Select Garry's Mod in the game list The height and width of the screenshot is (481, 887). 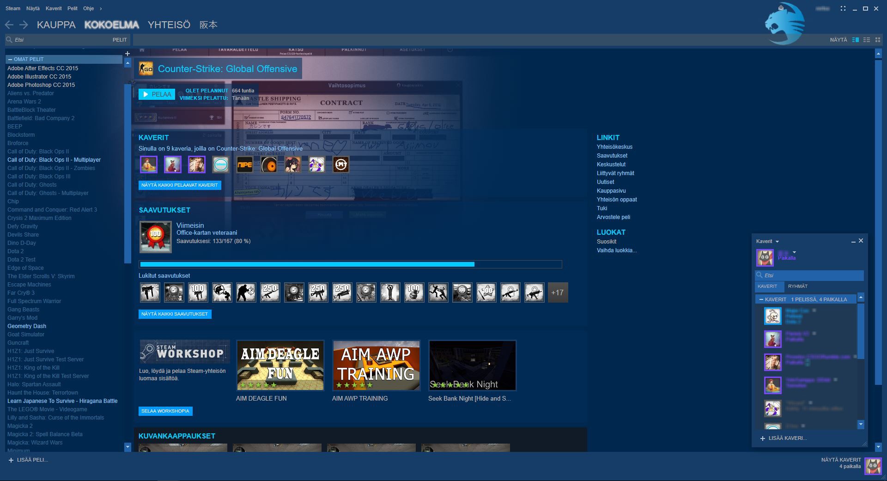coord(22,318)
